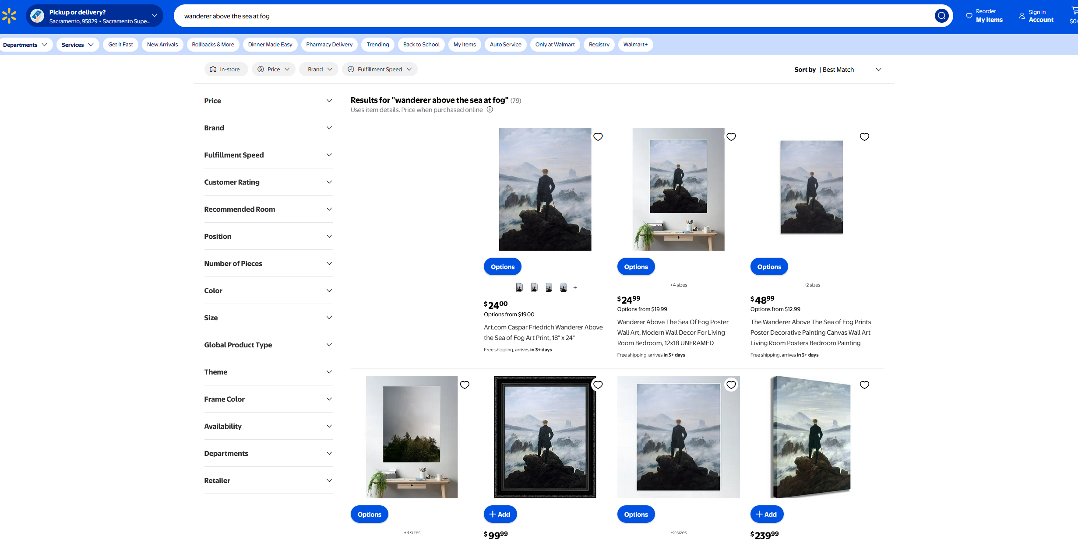This screenshot has height=539, width=1078.
Task: Open New Arrivals nav link
Action: tap(162, 45)
